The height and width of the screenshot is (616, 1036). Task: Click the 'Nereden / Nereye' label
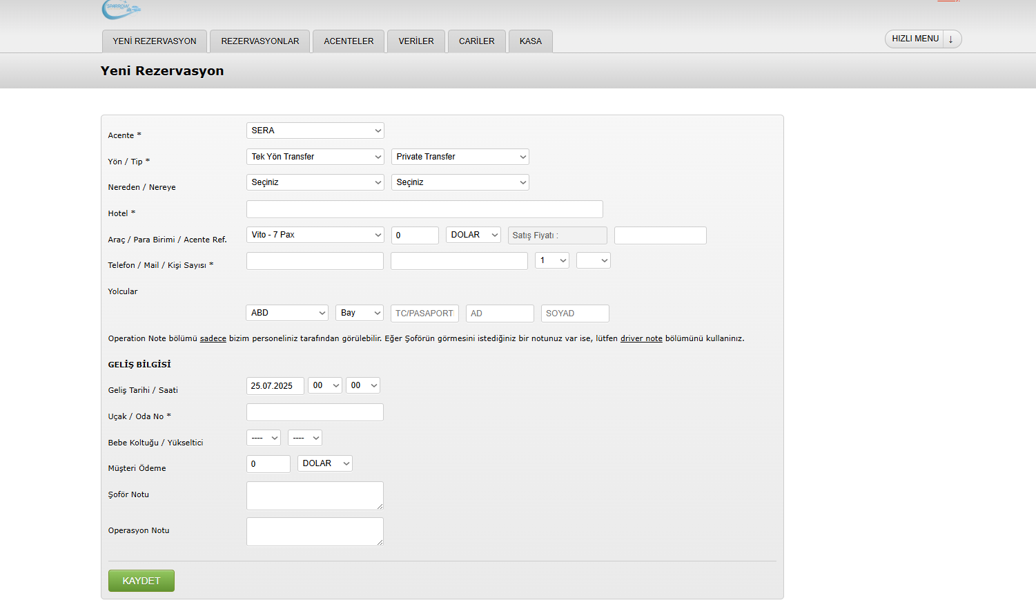tap(142, 187)
